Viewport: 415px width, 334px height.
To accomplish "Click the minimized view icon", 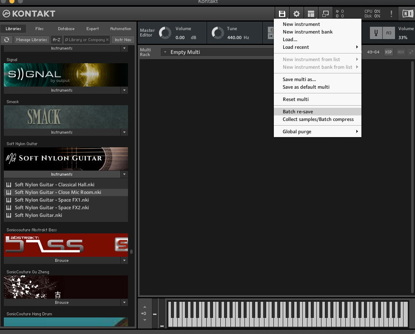I will pyautogui.click(x=325, y=14).
